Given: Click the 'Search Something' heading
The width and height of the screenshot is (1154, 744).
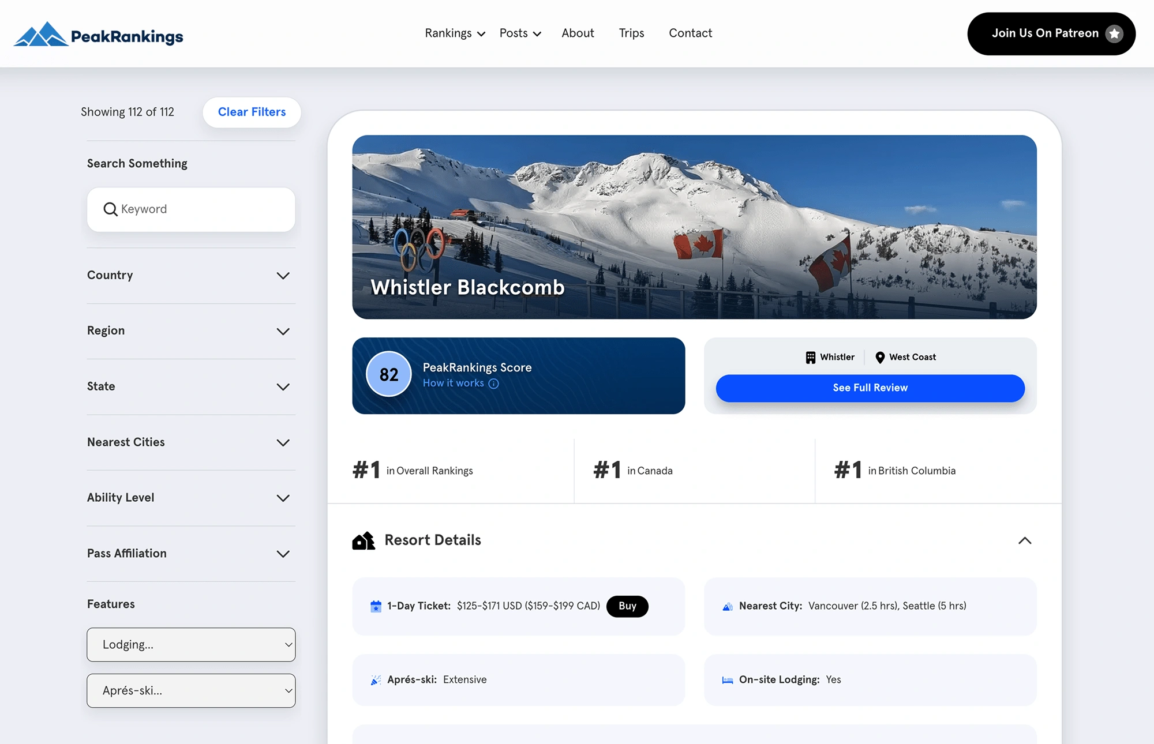Looking at the screenshot, I should click(x=137, y=164).
